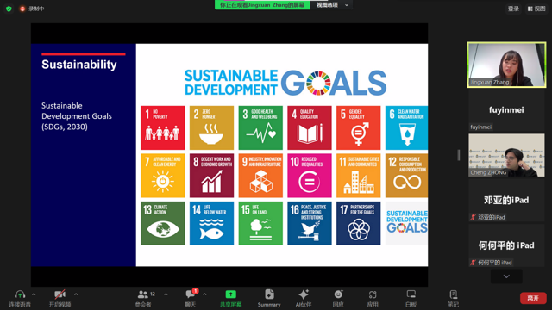The width and height of the screenshot is (552, 310).
Task: Click the green encryption shield icon
Action: tap(9, 9)
